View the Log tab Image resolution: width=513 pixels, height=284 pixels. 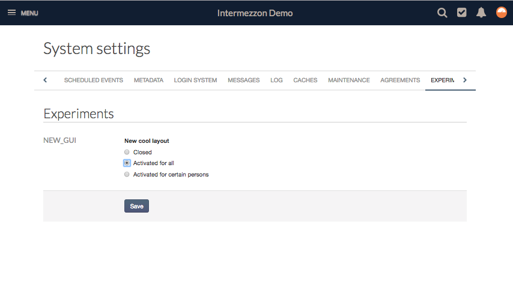pyautogui.click(x=276, y=80)
